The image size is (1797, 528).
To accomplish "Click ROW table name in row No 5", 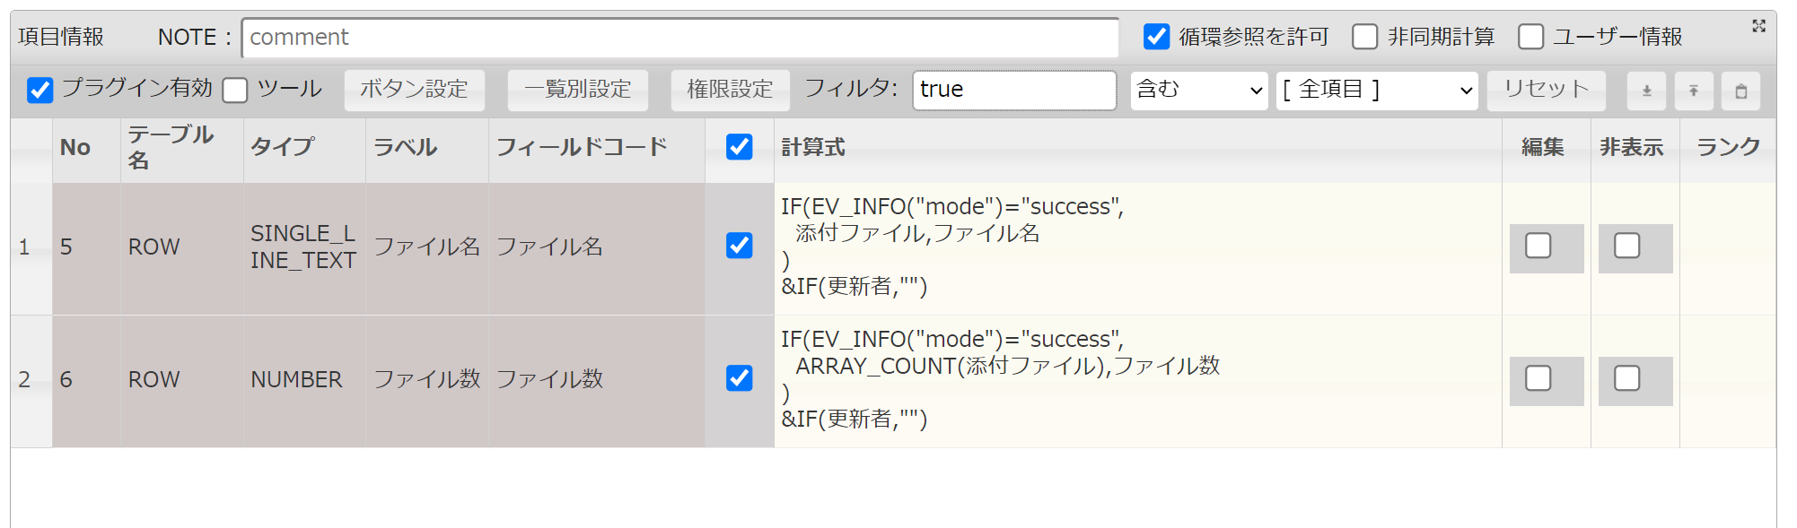I will point(182,249).
